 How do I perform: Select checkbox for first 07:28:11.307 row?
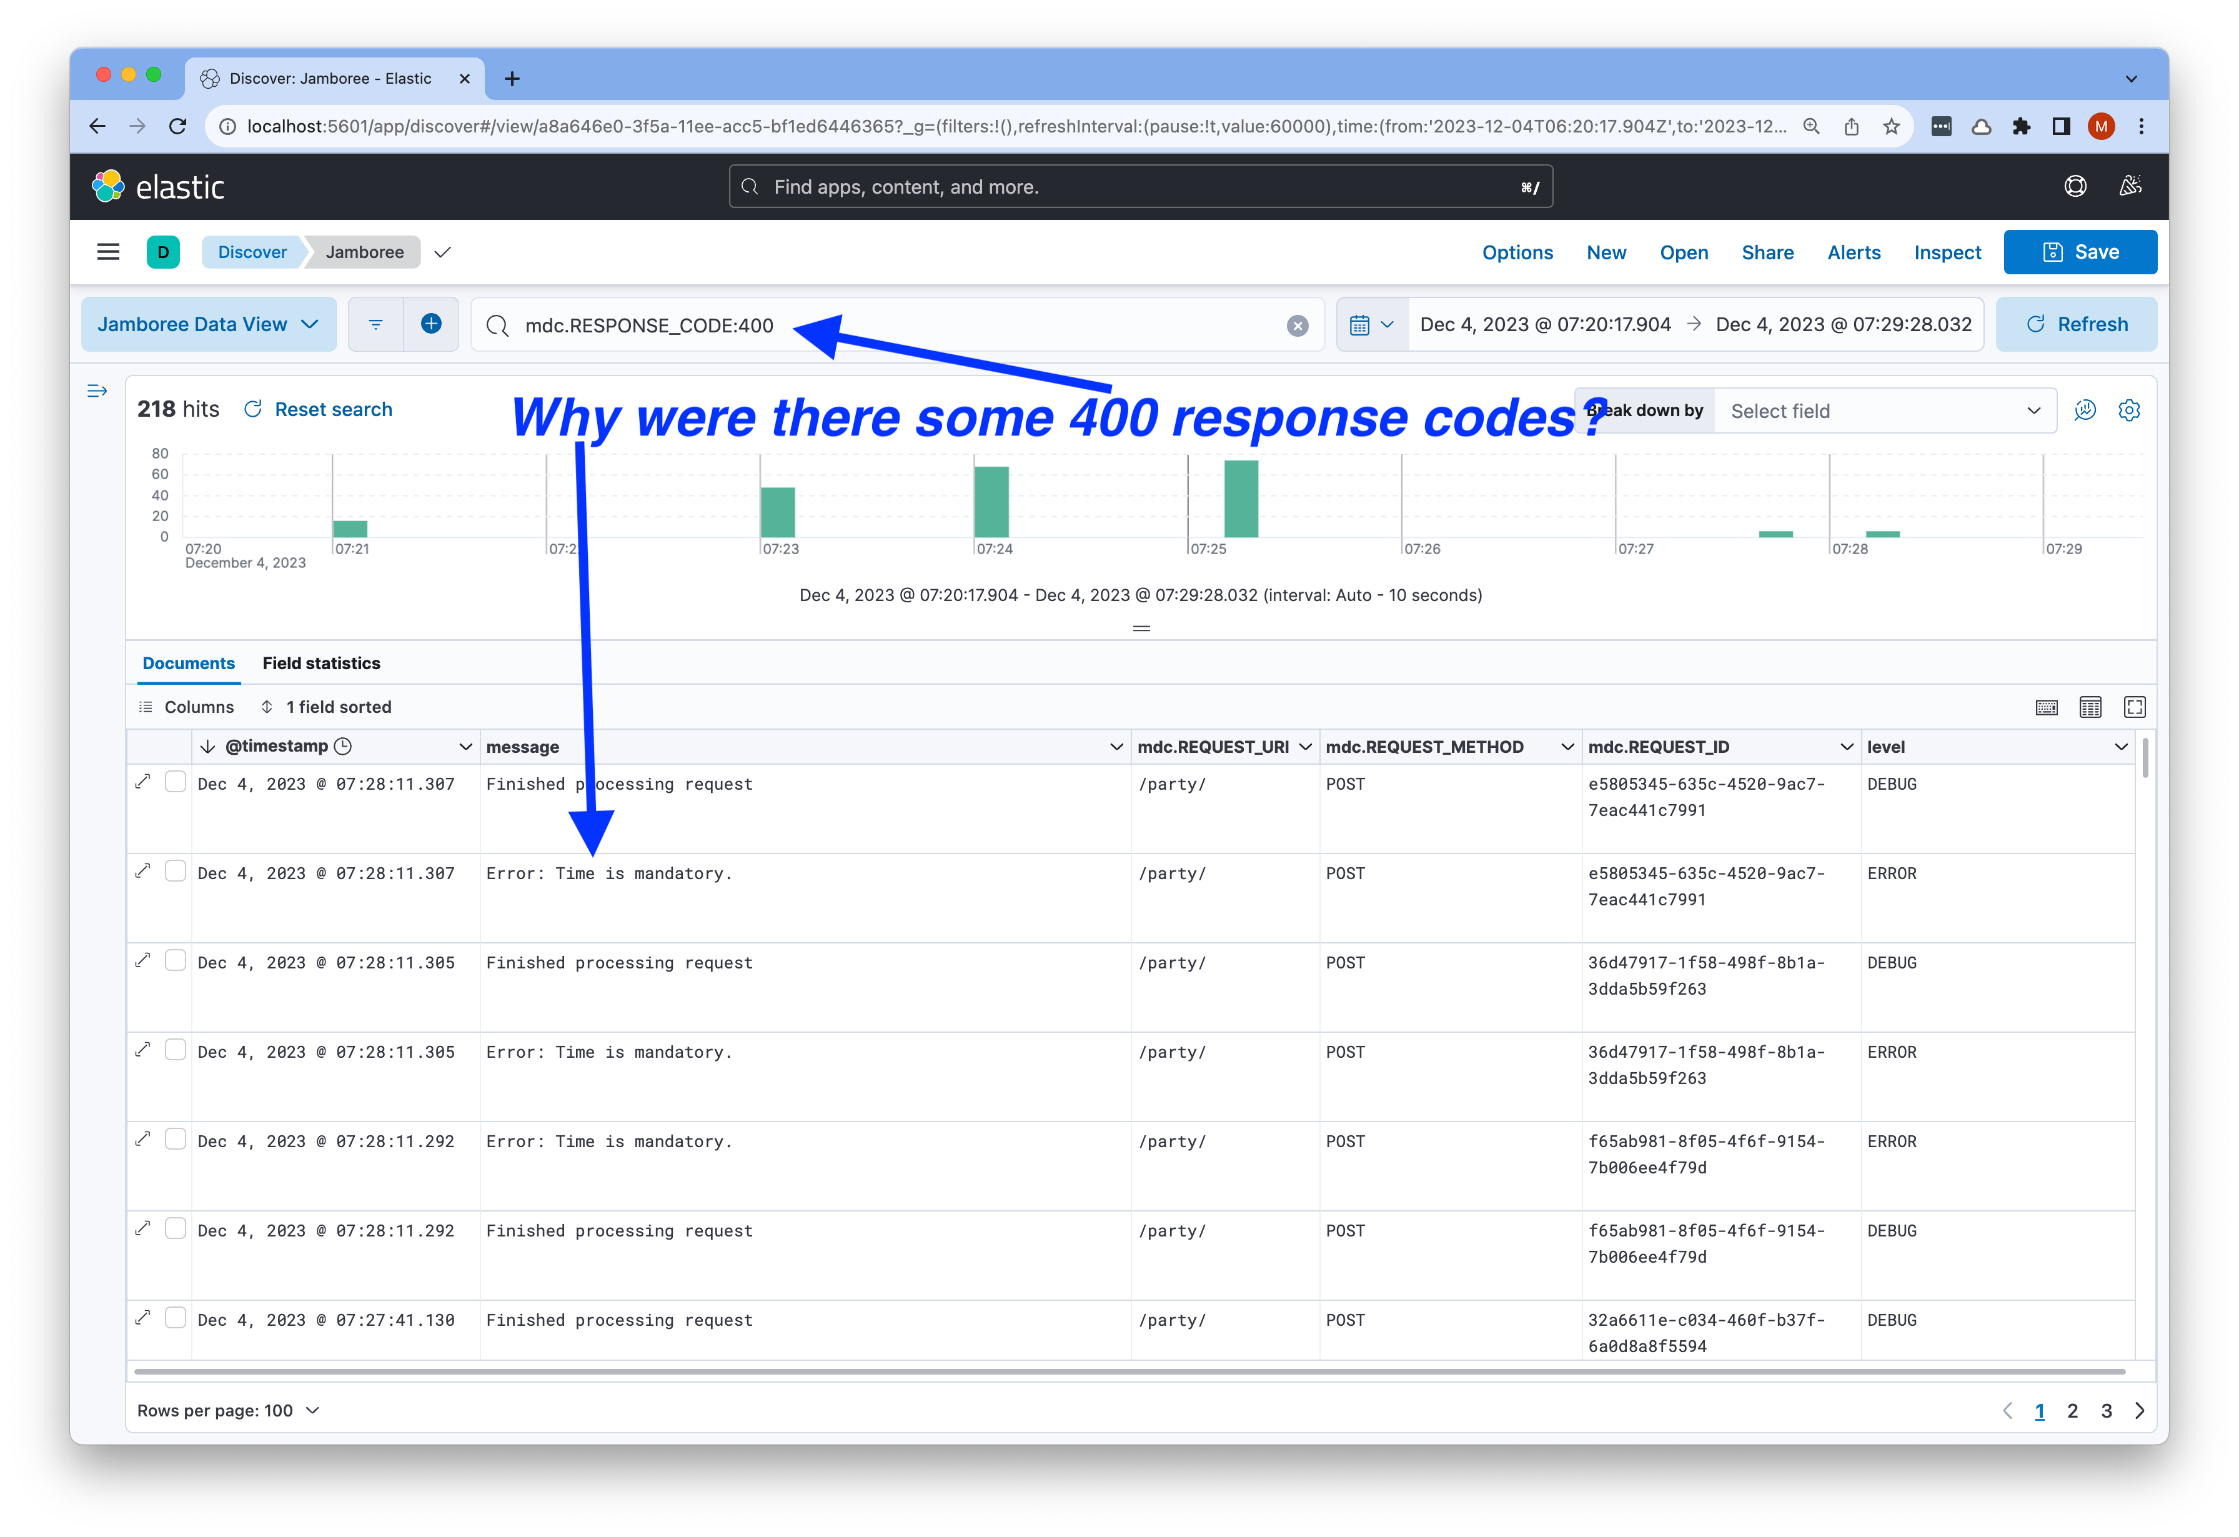[x=176, y=782]
